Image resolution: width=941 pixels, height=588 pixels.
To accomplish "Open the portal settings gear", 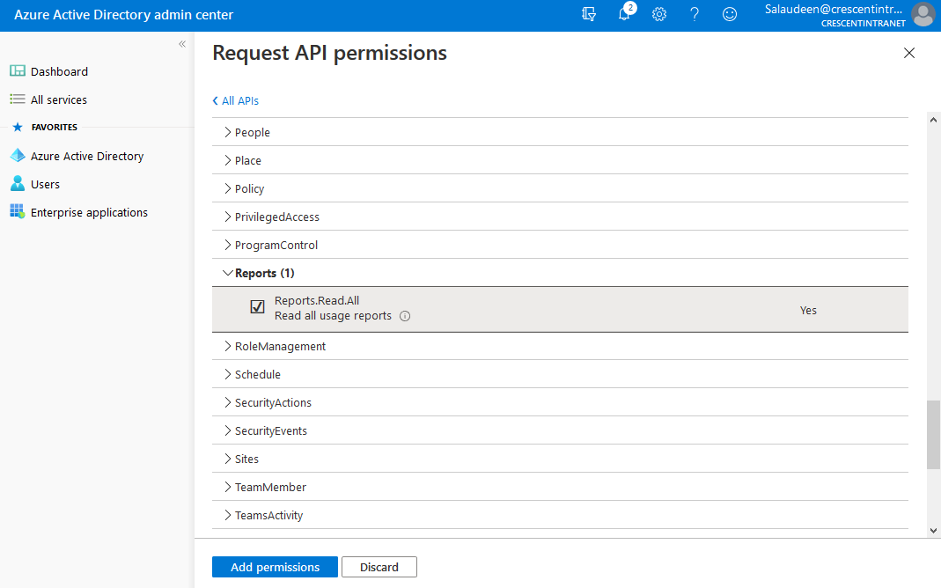I will point(659,14).
